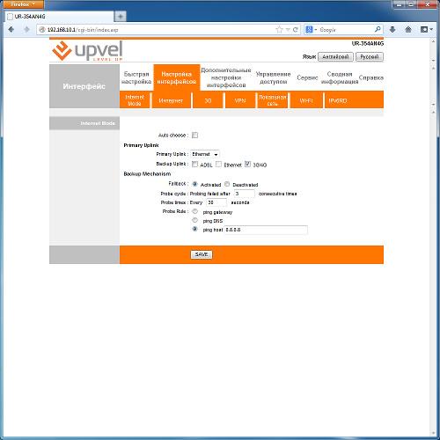The width and height of the screenshot is (440, 440).
Task: Check the ADSL backup uplink box
Action: pos(194,165)
